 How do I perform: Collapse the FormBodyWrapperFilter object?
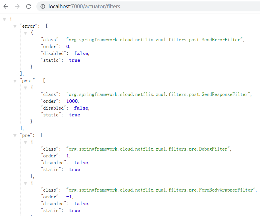point(25,184)
